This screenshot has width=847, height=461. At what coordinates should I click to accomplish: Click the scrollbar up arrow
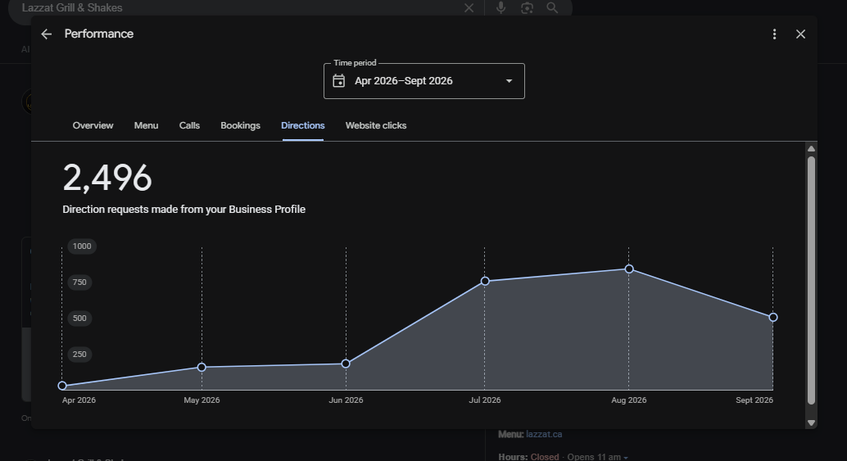coord(811,148)
